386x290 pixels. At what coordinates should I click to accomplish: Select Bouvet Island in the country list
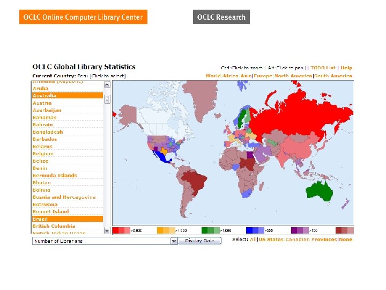click(x=68, y=212)
